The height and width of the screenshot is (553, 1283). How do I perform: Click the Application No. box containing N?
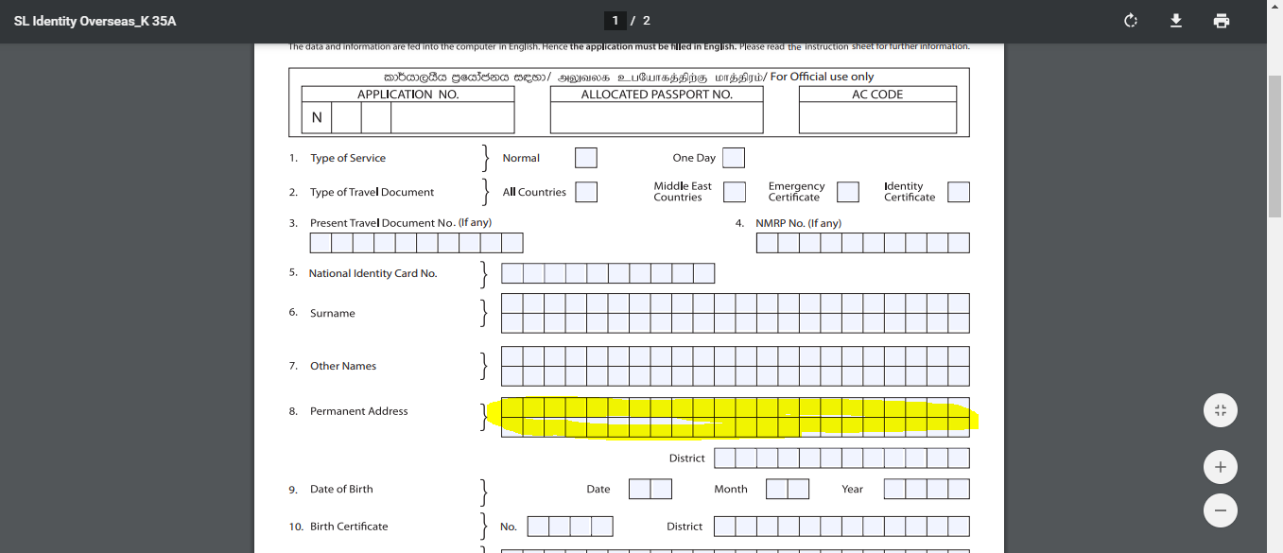[317, 117]
